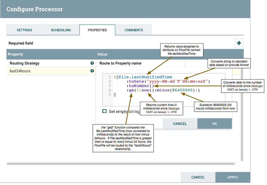Image resolution: width=267 pixels, height=185 pixels.
Task: Confirm the expression with OK button
Action: 215,124
